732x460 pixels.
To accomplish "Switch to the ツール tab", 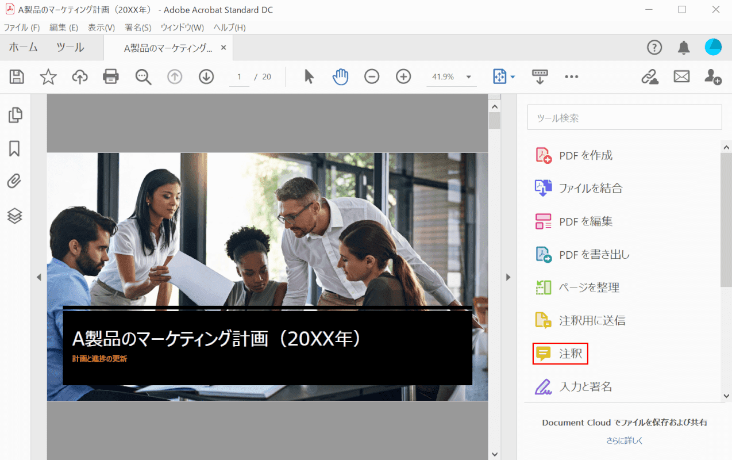I will (70, 48).
